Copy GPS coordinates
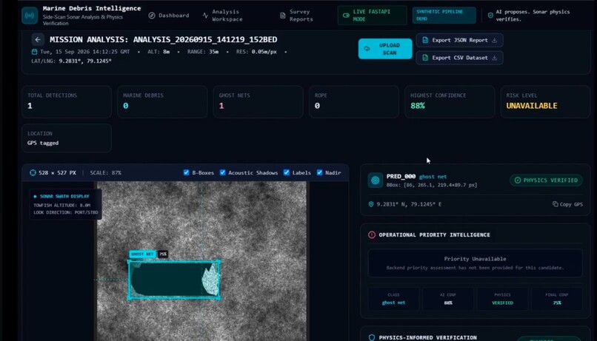 point(567,204)
